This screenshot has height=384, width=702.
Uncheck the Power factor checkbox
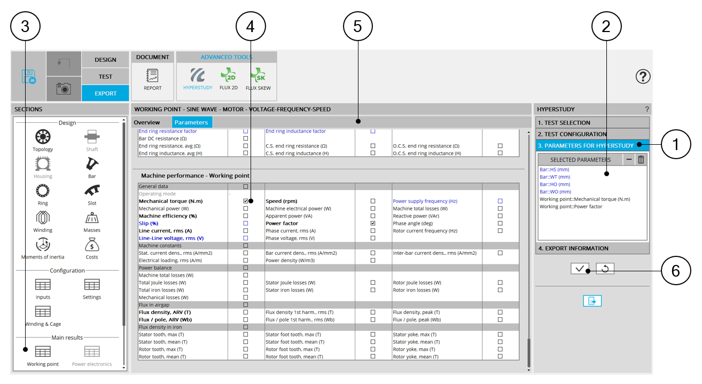pyautogui.click(x=373, y=223)
